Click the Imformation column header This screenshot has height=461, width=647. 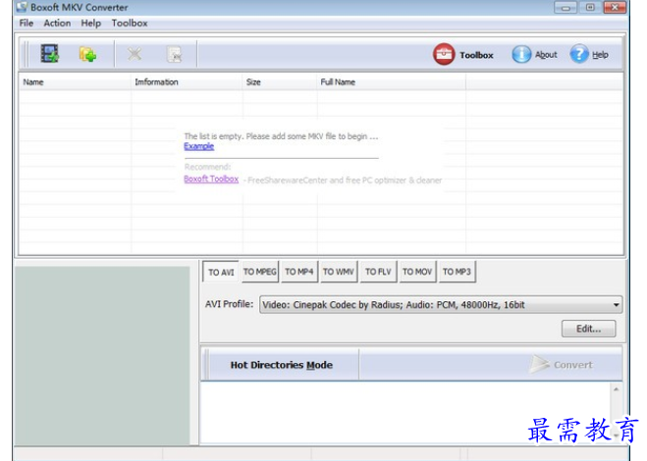(187, 82)
